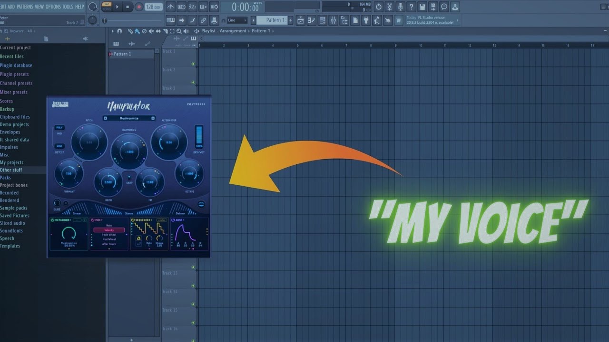Select the Mute tool in Playlist toolbar

tap(151, 31)
